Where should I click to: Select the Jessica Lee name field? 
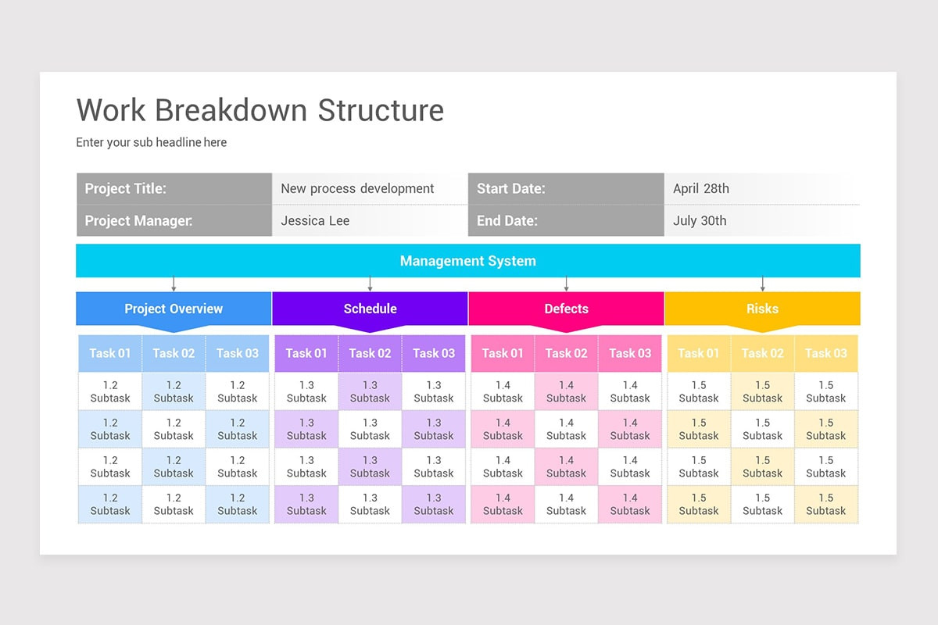click(315, 220)
